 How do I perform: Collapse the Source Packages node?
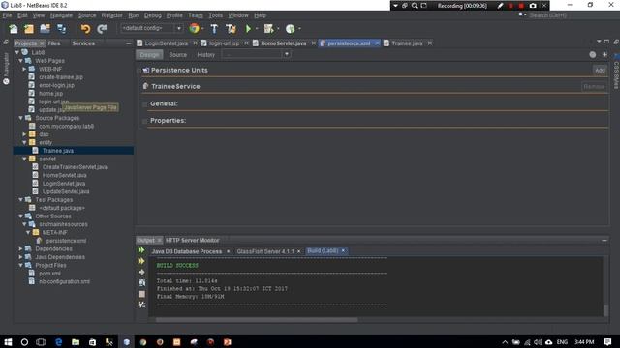20,118
